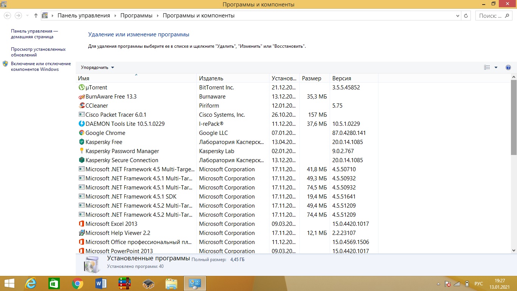Open WinRAR from the taskbar
Screen dimensions: 517x291
click(x=125, y=283)
